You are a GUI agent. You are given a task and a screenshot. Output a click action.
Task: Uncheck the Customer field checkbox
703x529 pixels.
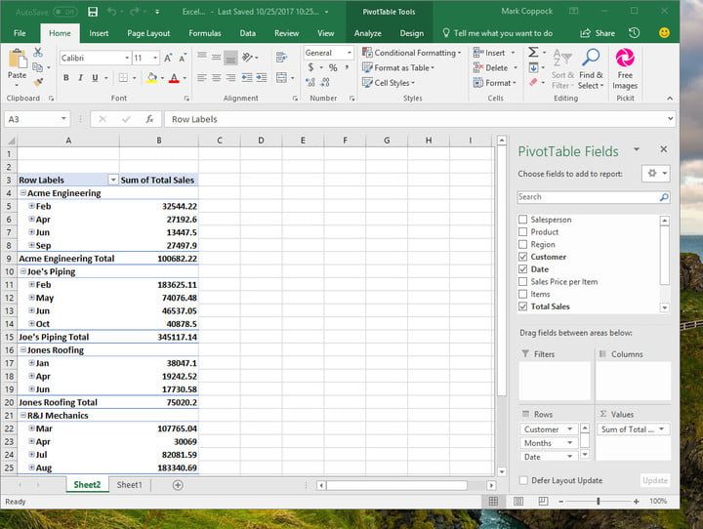[523, 257]
